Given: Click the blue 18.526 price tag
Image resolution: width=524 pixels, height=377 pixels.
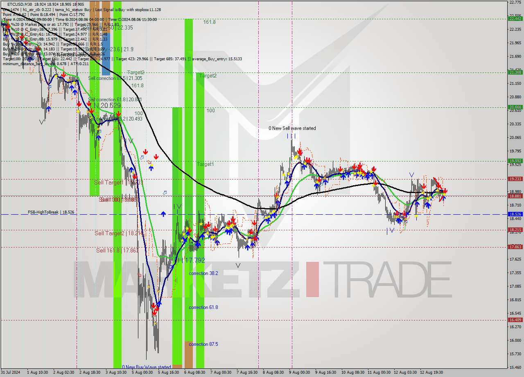Looking at the screenshot, I should click(x=515, y=214).
